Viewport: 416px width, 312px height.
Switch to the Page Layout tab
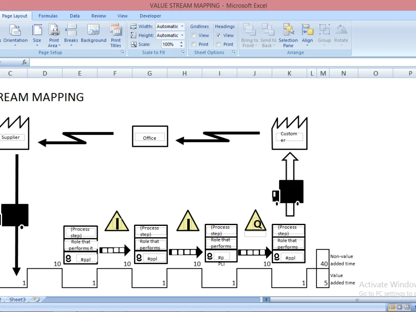(x=15, y=16)
